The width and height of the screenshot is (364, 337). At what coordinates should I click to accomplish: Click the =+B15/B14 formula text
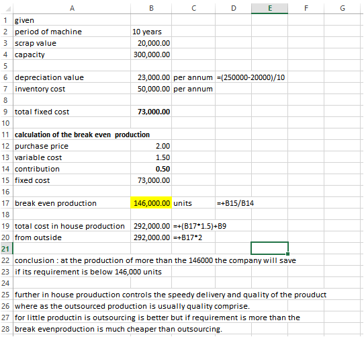(235, 203)
